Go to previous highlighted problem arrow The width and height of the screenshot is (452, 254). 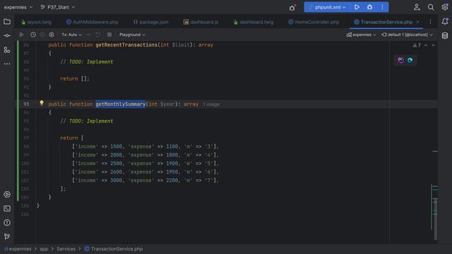pyautogui.click(x=426, y=45)
